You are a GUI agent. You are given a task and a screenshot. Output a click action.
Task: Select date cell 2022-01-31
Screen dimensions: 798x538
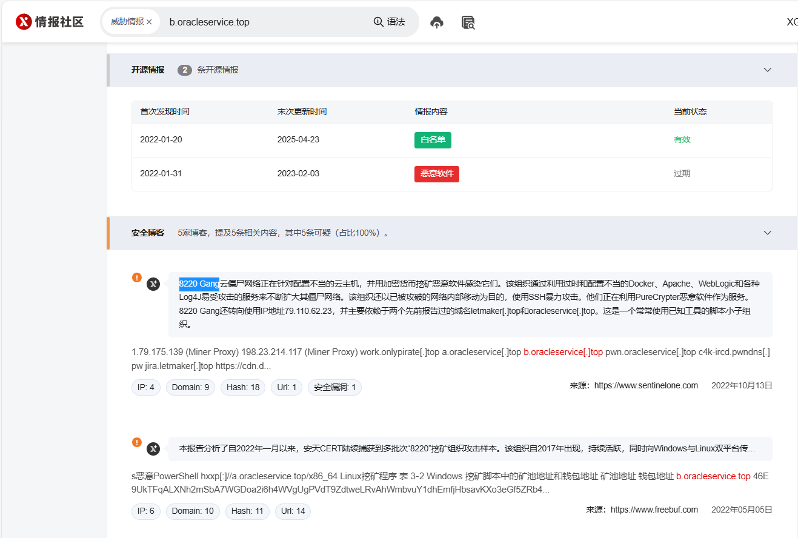pyautogui.click(x=161, y=174)
